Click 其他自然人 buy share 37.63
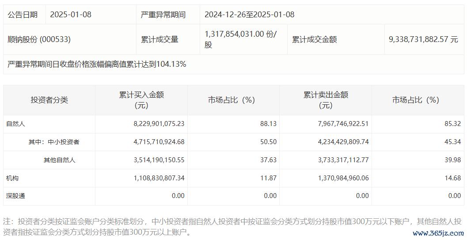This screenshot has height=240, width=467. coord(268,160)
